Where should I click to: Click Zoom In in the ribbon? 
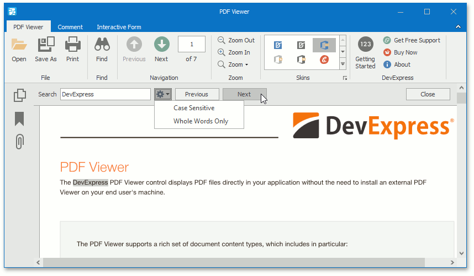coord(234,52)
